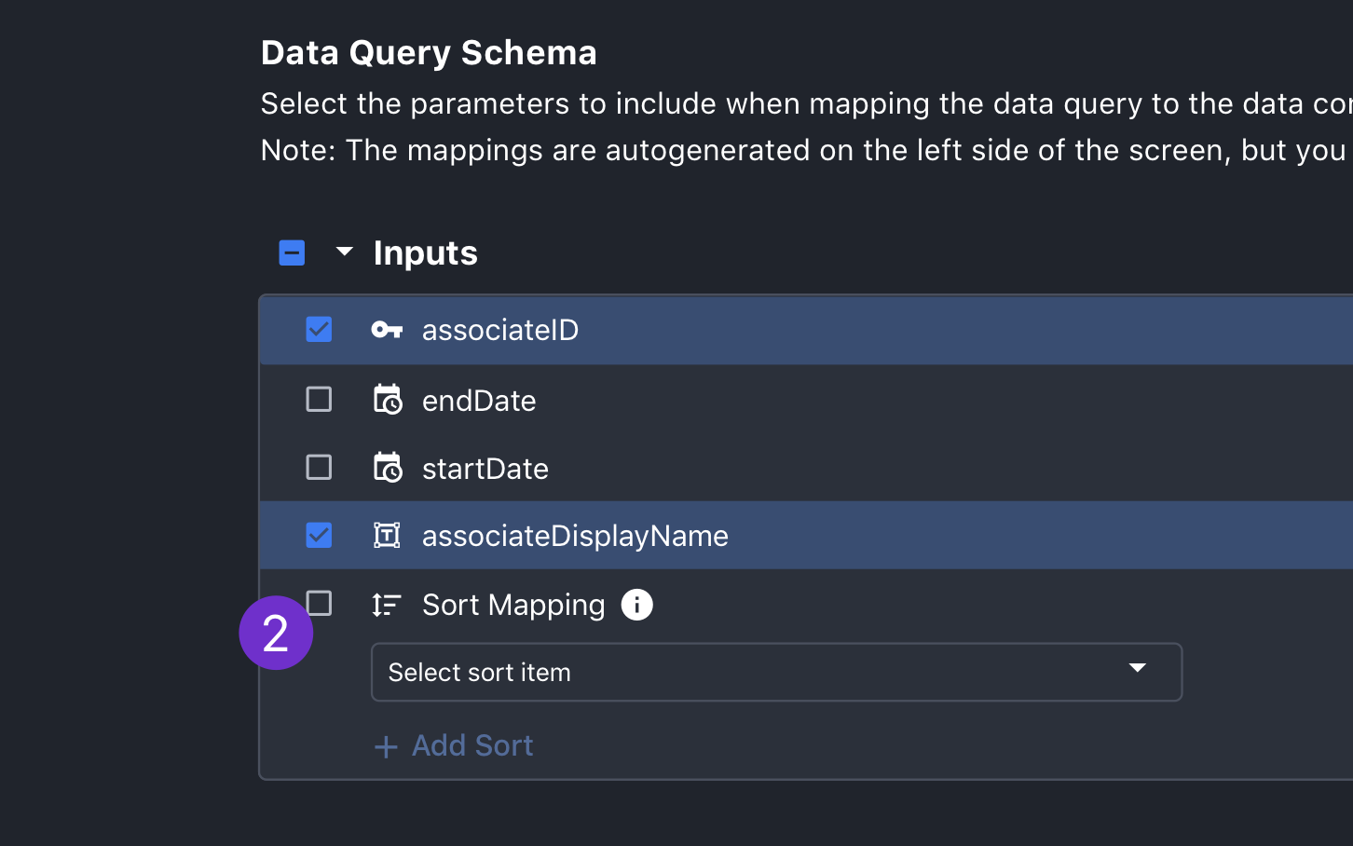Select the startDate row label
The width and height of the screenshot is (1353, 846).
(485, 468)
